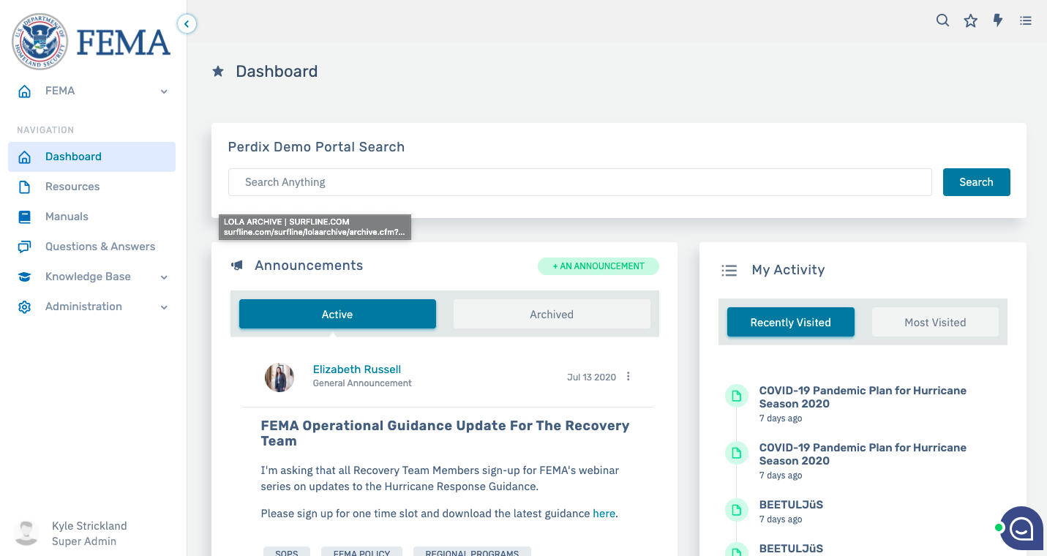Collapse the sidebar with the circular arrow toggle
The width and height of the screenshot is (1047, 556).
(187, 23)
